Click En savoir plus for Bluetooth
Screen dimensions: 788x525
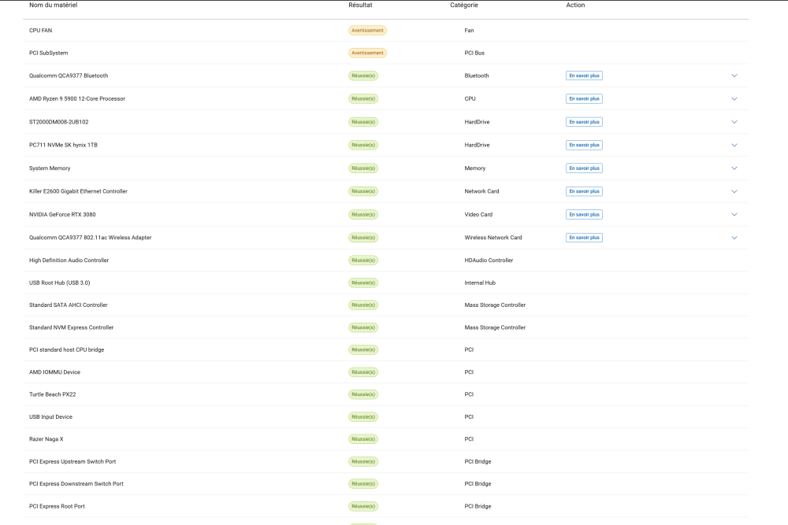click(x=584, y=76)
